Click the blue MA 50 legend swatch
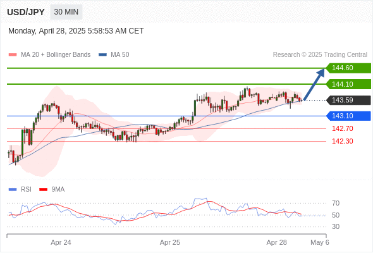This screenshot has height=253, width=373. 103,55
